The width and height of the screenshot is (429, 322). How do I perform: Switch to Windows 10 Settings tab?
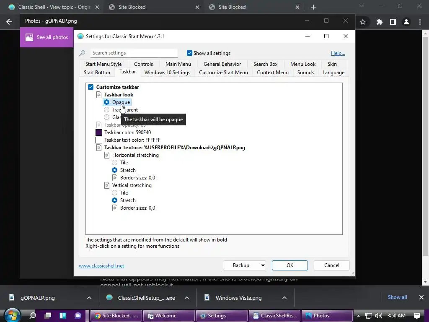[167, 73]
